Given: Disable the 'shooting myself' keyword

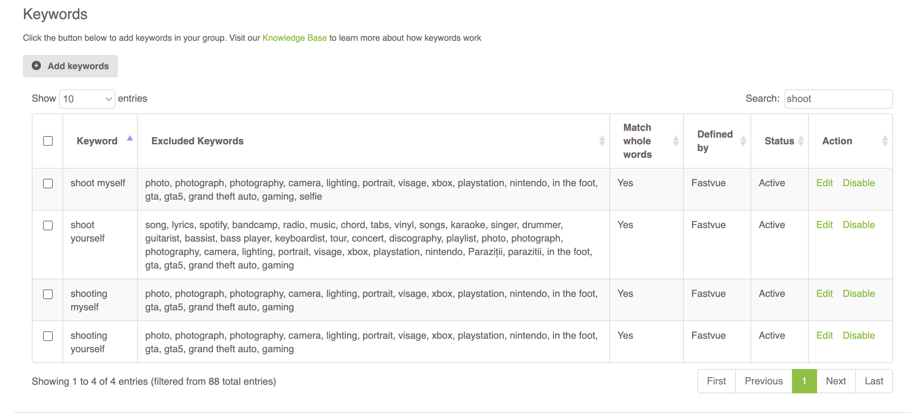Looking at the screenshot, I should tap(859, 293).
